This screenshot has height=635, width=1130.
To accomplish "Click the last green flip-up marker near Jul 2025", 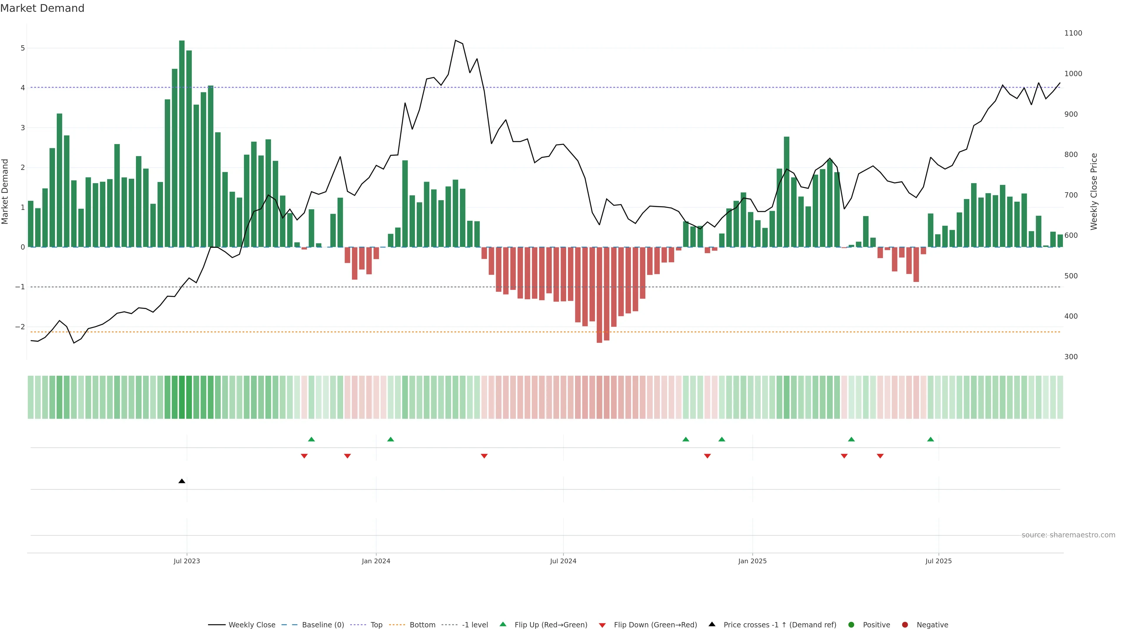I will (x=930, y=439).
